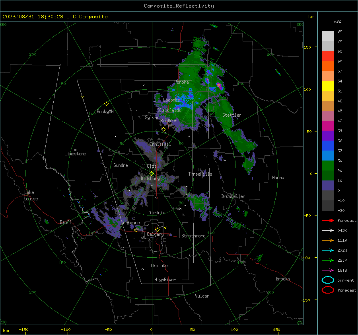Image resolution: width=358 pixels, height=335 pixels.
Task: Click the orange 111V arrow icon
Action: pos(328,240)
